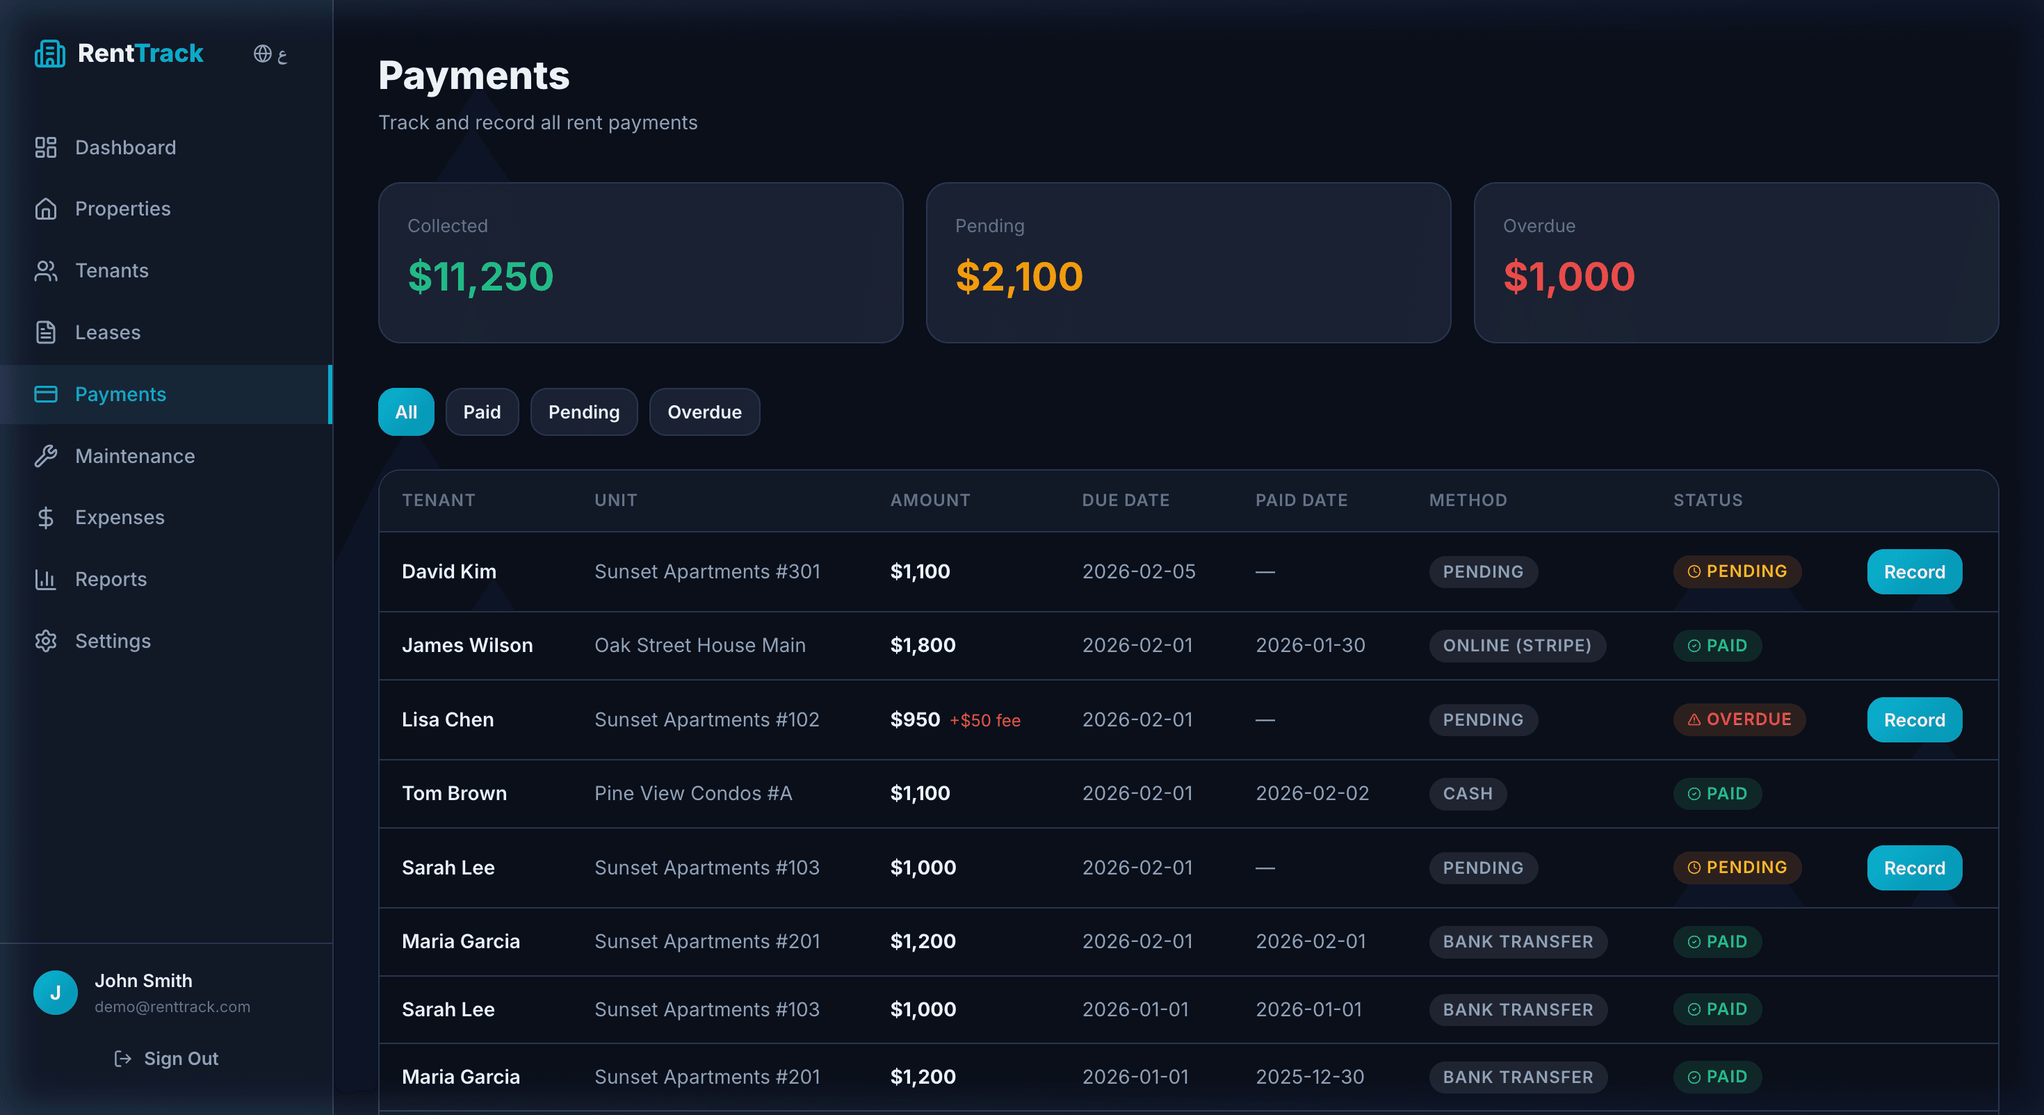The height and width of the screenshot is (1115, 2044).
Task: Toggle the Pending payments filter
Action: 584,412
